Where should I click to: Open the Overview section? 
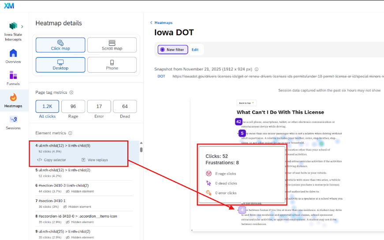[x=13, y=56]
